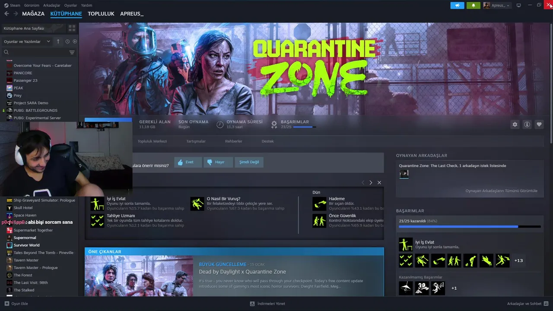553x311 pixels.
Task: Go back with the left arrow button
Action: pos(6,14)
